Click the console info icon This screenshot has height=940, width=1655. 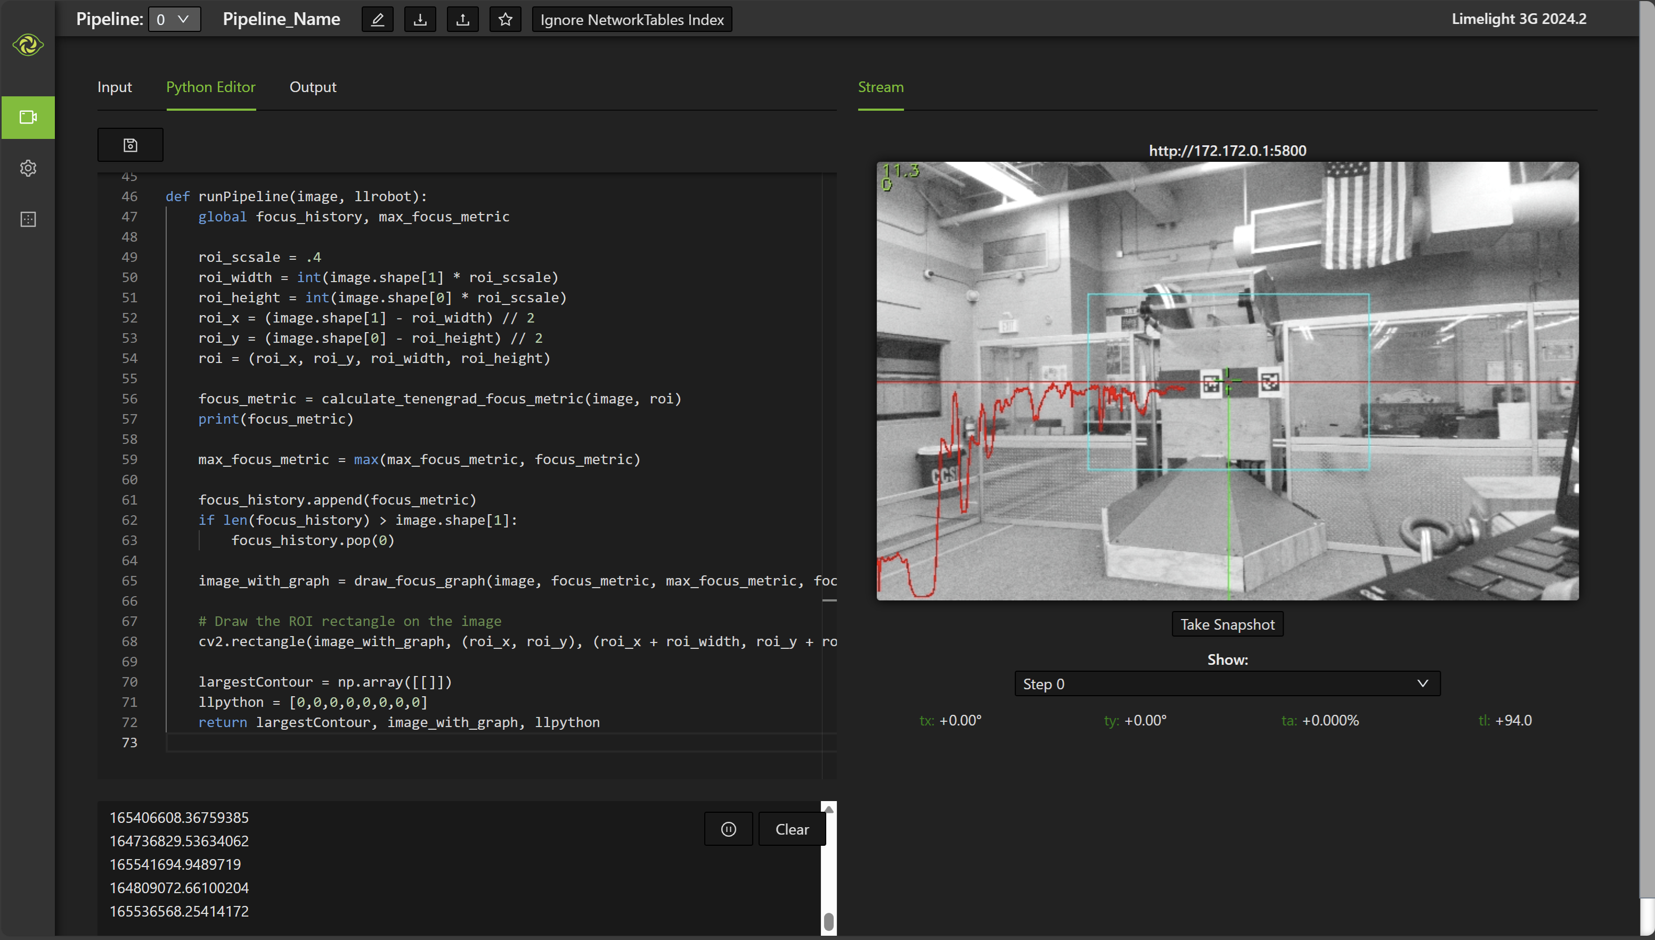click(729, 829)
